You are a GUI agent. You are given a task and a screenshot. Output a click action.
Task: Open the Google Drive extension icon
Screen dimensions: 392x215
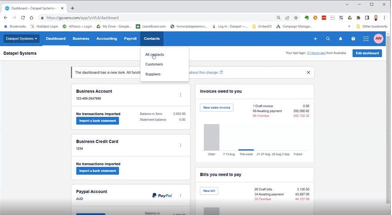click(350, 18)
